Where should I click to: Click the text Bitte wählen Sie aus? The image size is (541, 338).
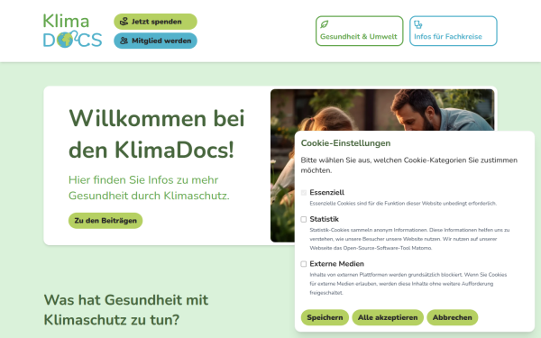coord(408,165)
